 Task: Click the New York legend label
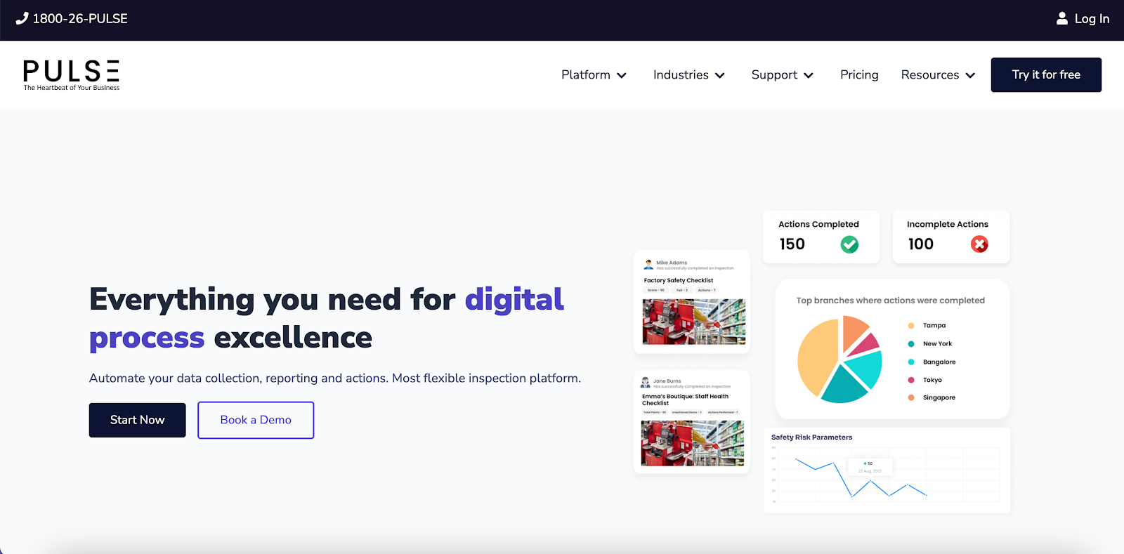pos(937,344)
